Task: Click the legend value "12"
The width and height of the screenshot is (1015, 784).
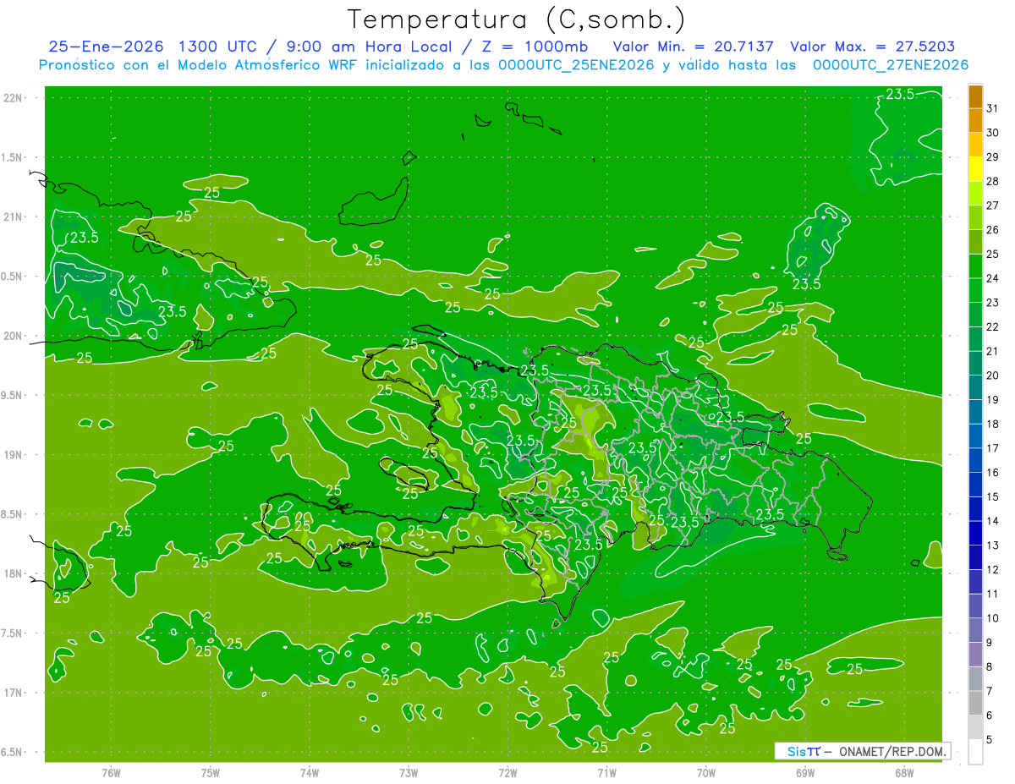Action: point(993,569)
